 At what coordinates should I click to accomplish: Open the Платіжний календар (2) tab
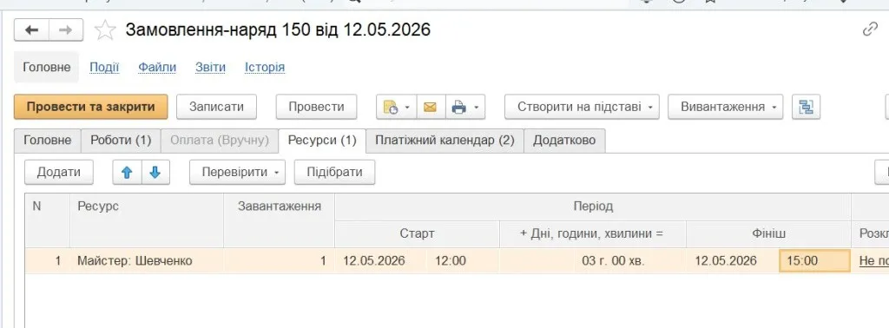click(444, 140)
